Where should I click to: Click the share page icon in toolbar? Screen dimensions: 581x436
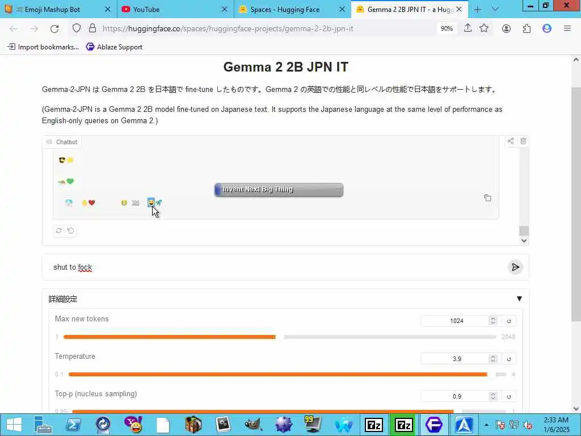[468, 28]
